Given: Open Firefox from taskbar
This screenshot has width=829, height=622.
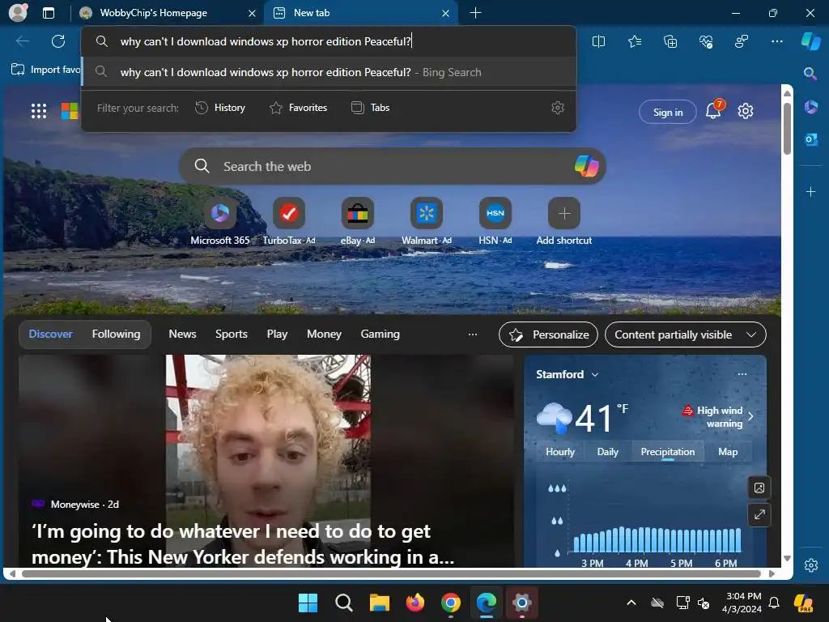Looking at the screenshot, I should pos(415,603).
